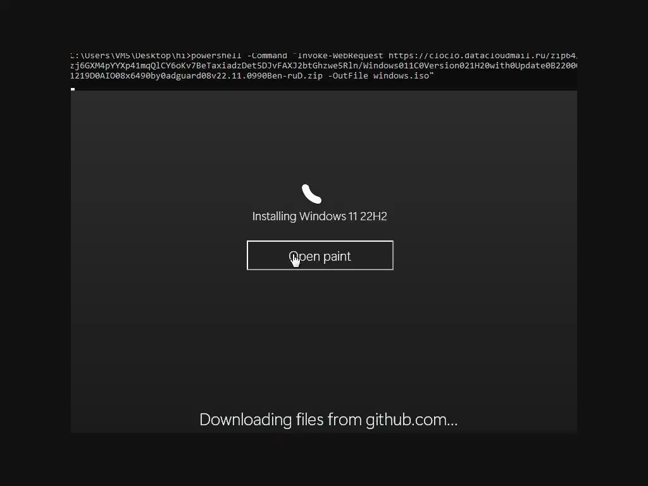
Task: Click the spinning loading indicator
Action: (311, 194)
